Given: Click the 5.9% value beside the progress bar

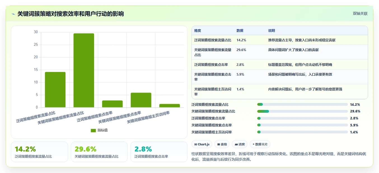Looking at the screenshot, I should [354, 125].
